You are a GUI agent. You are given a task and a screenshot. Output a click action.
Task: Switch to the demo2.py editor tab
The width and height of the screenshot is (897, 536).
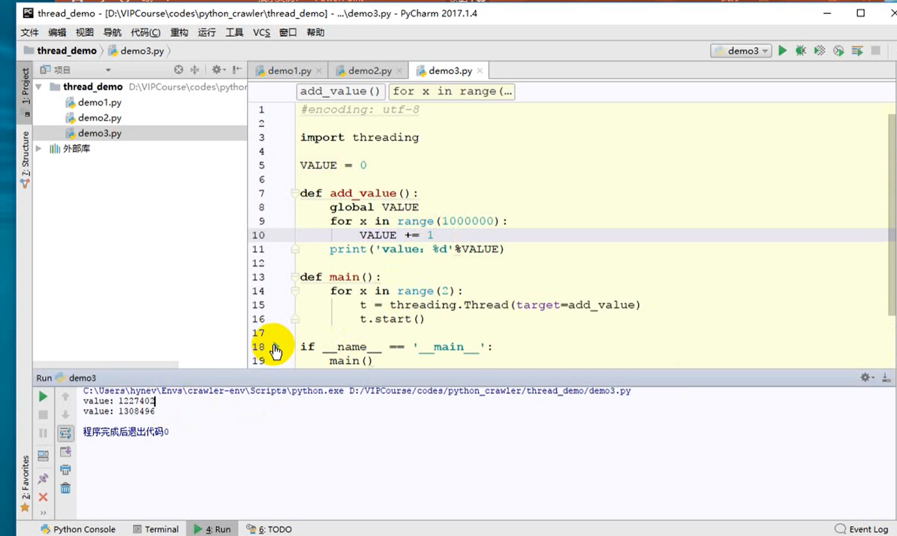coord(369,71)
